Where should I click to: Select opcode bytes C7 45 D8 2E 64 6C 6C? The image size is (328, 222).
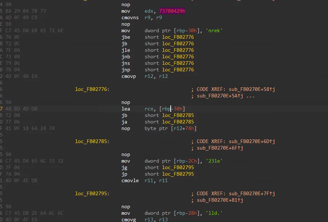(34, 213)
